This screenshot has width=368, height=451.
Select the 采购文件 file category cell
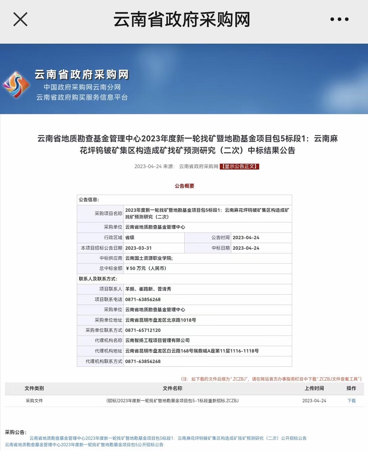tap(34, 401)
